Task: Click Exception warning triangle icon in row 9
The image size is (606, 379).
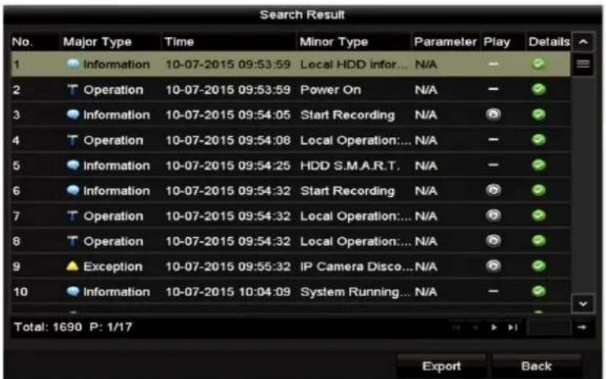Action: (x=73, y=266)
